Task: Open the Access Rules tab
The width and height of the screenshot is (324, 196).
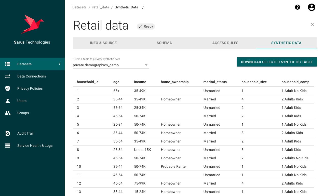Action: (225, 43)
